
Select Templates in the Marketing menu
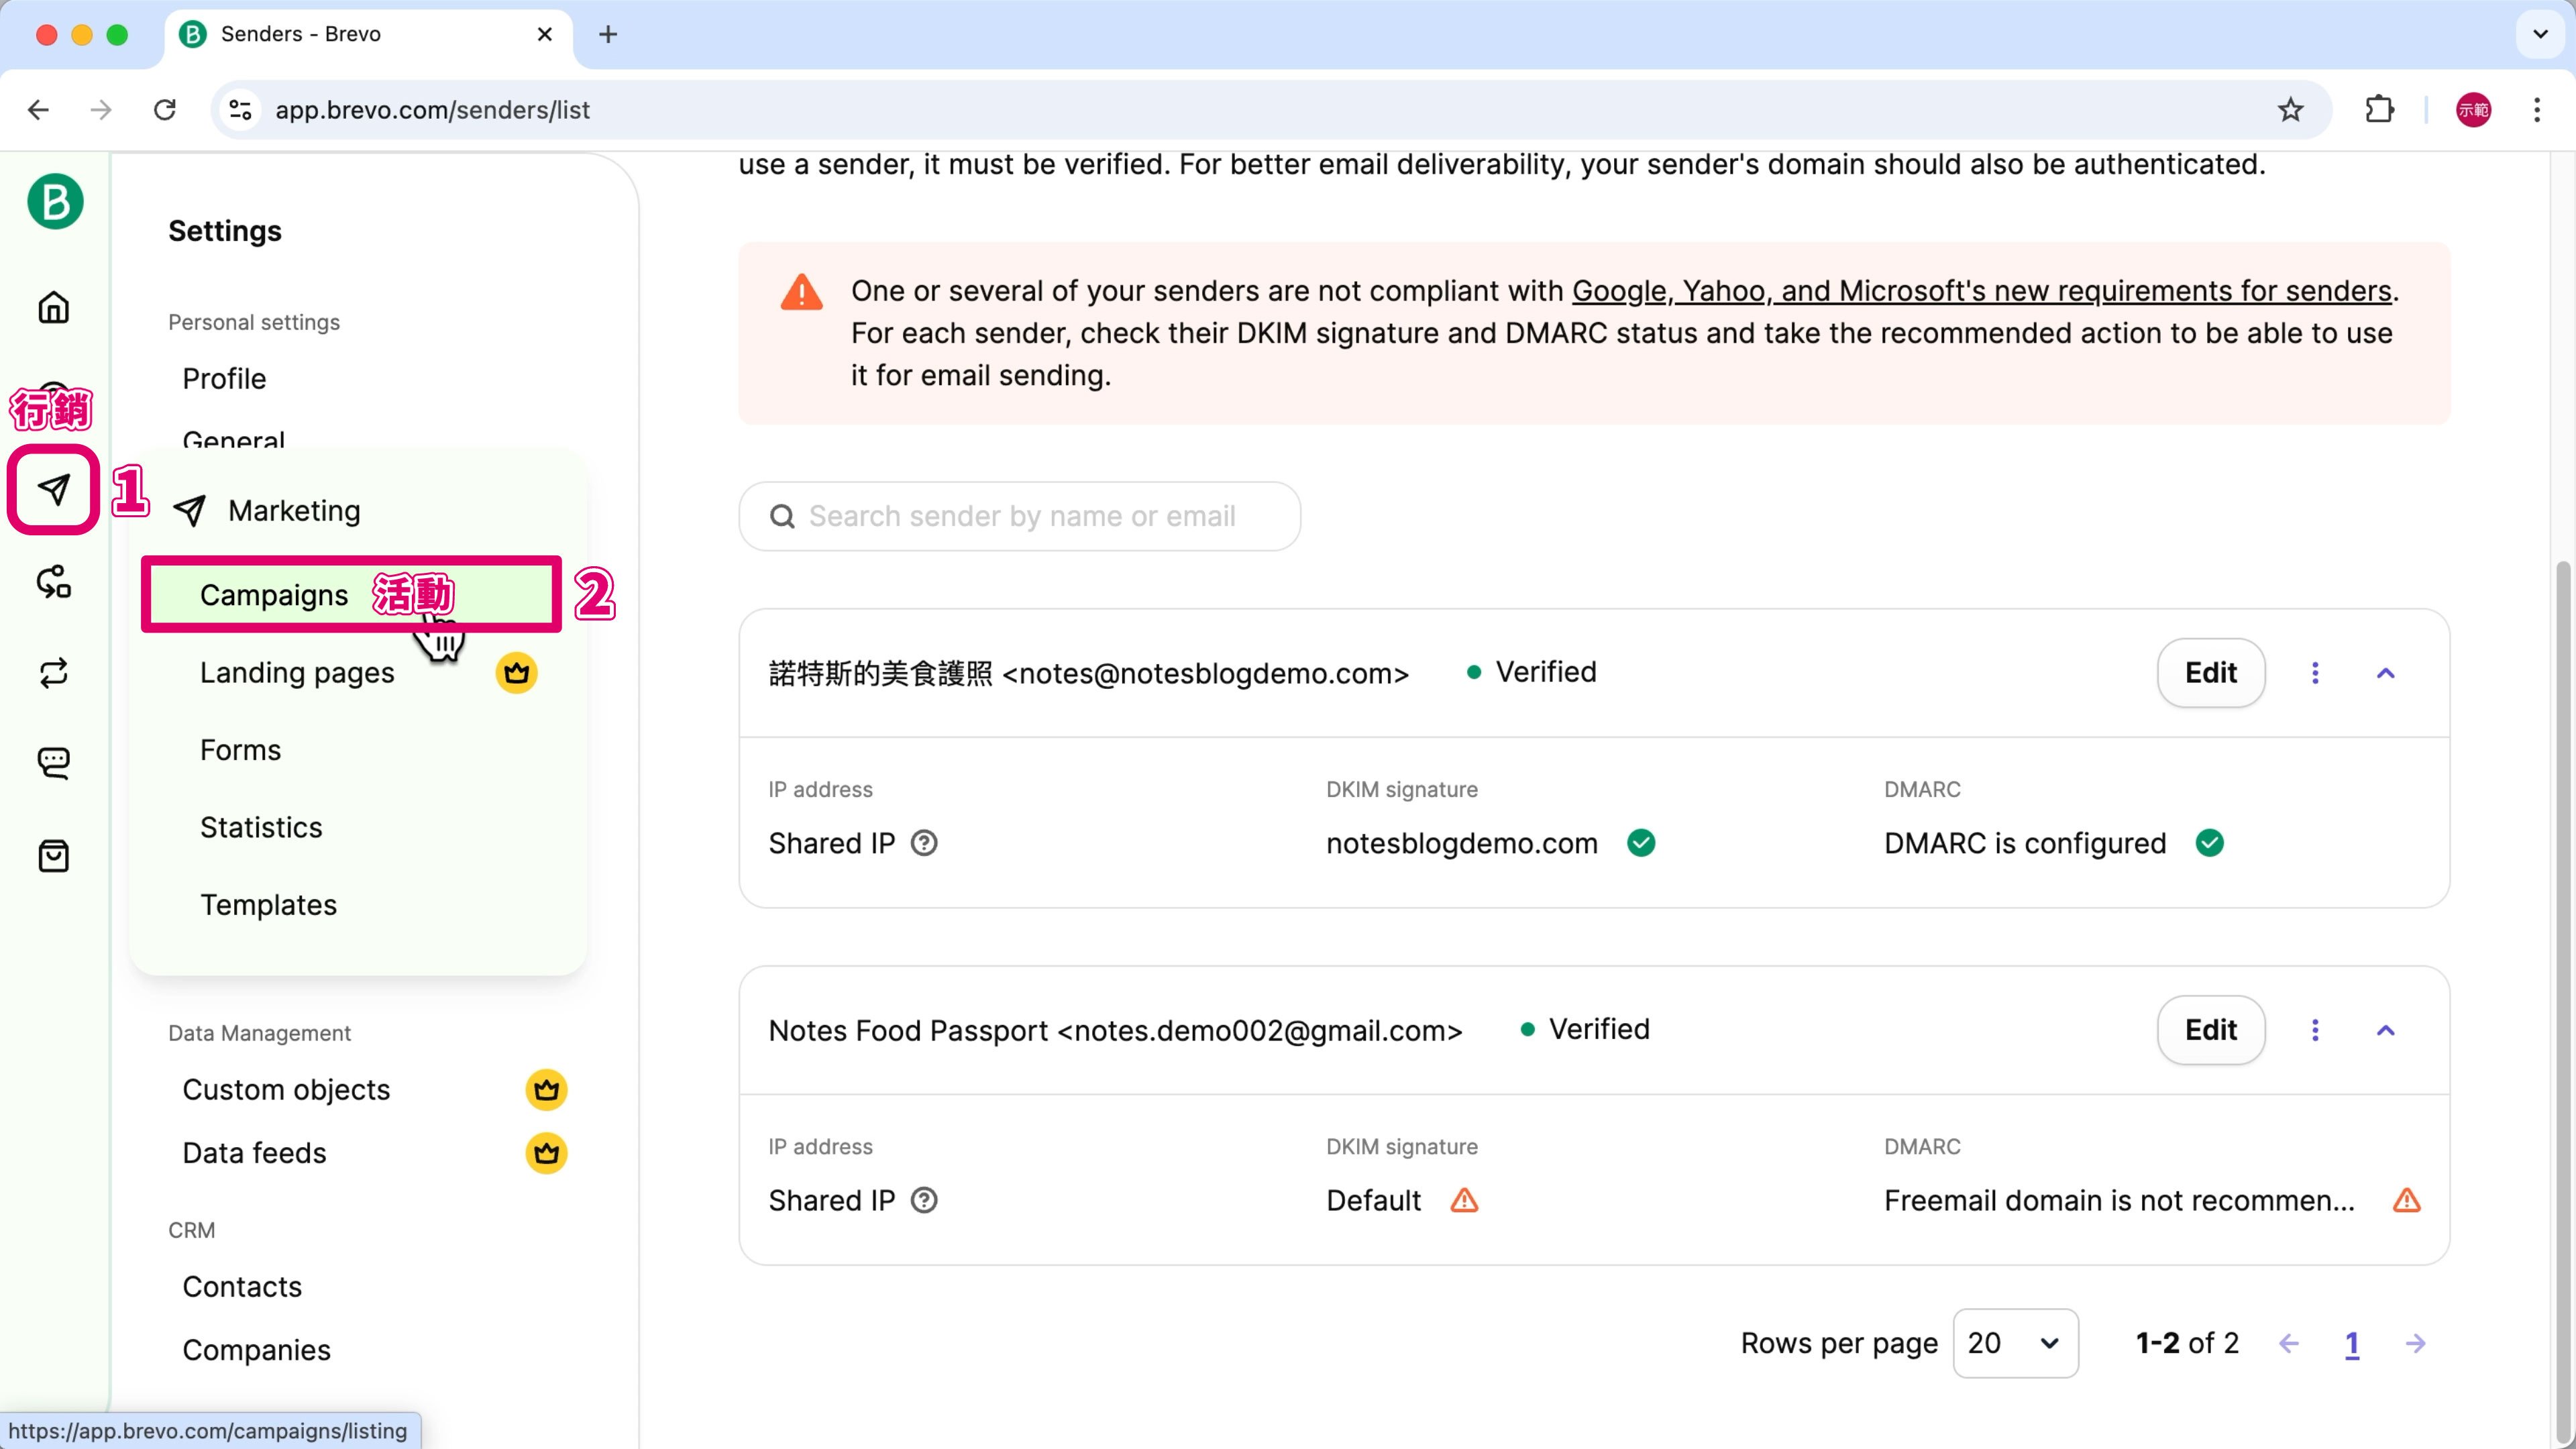268,905
